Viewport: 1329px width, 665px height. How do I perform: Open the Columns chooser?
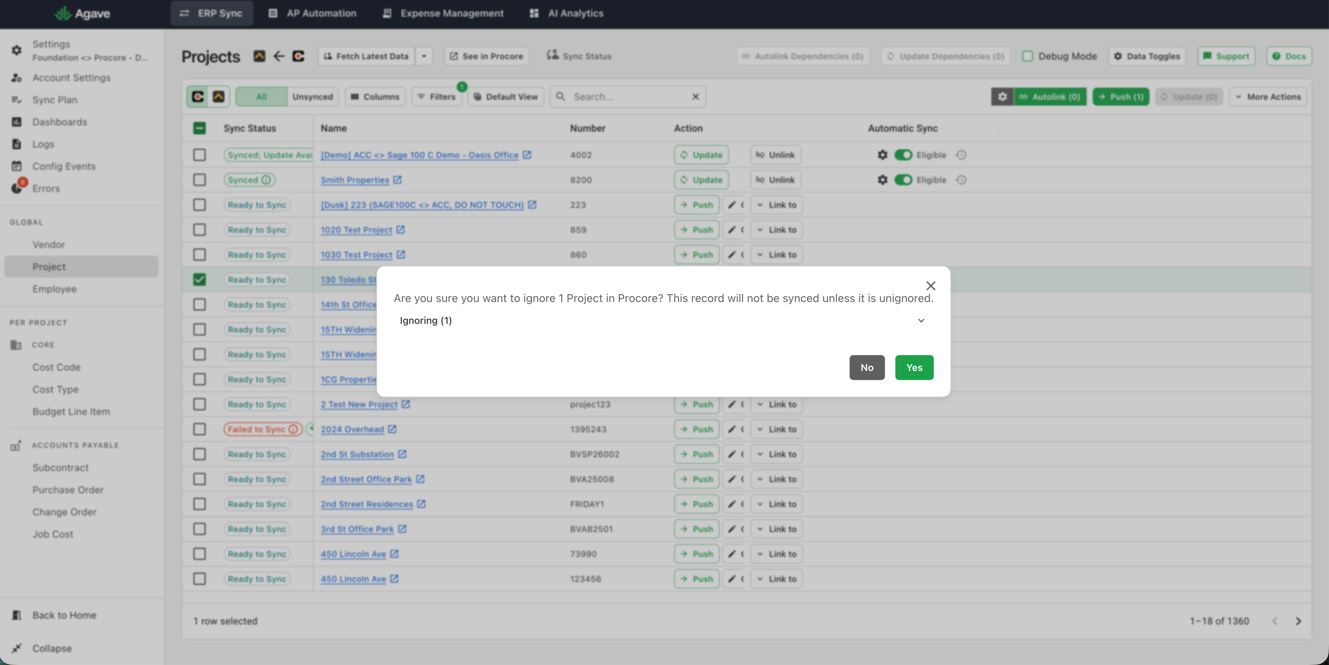pos(376,97)
